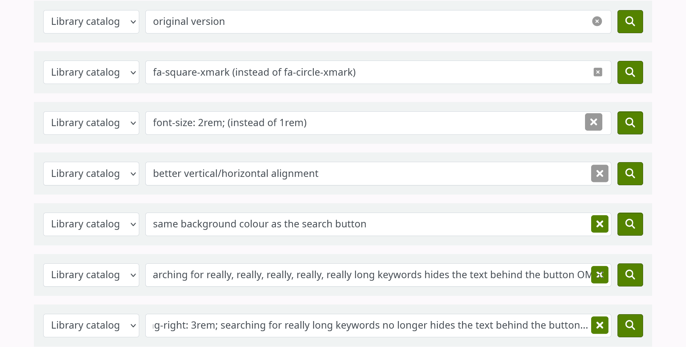686x347 pixels.
Task: Expand the Library catalog dropdown beside 'g-right: 3rem' field
Action: (91, 325)
